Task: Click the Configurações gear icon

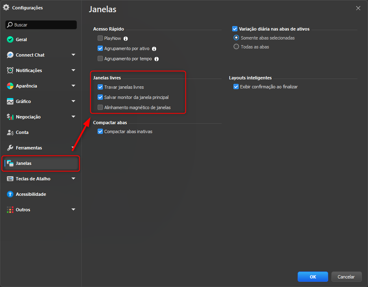Action: [6, 7]
